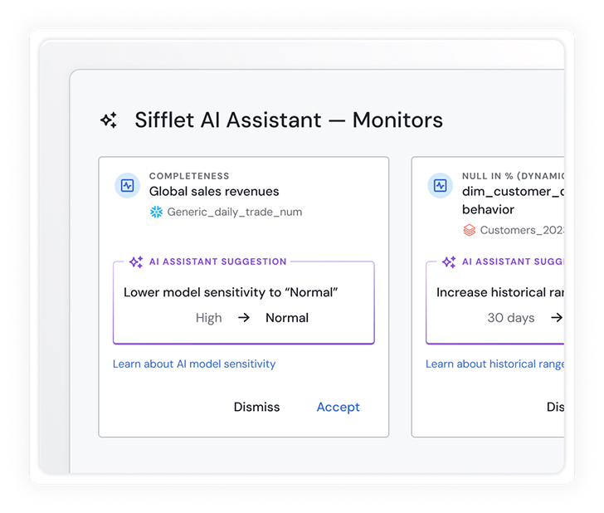
Task: Click the COMPLETENESS label
Action: coord(189,176)
